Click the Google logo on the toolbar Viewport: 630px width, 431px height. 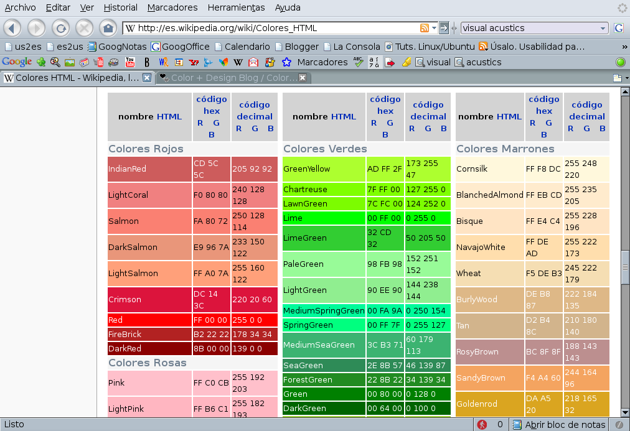(17, 62)
